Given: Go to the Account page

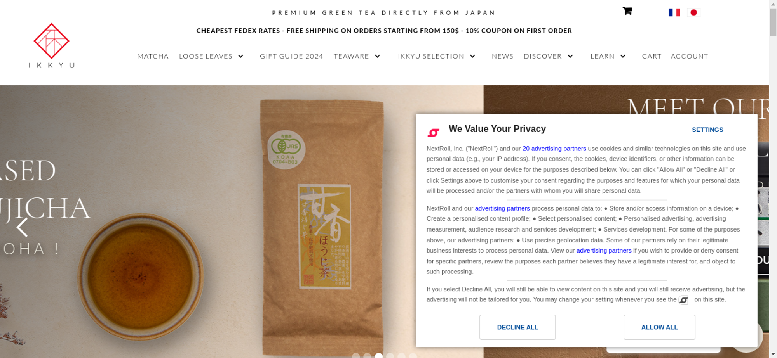Looking at the screenshot, I should click(689, 56).
